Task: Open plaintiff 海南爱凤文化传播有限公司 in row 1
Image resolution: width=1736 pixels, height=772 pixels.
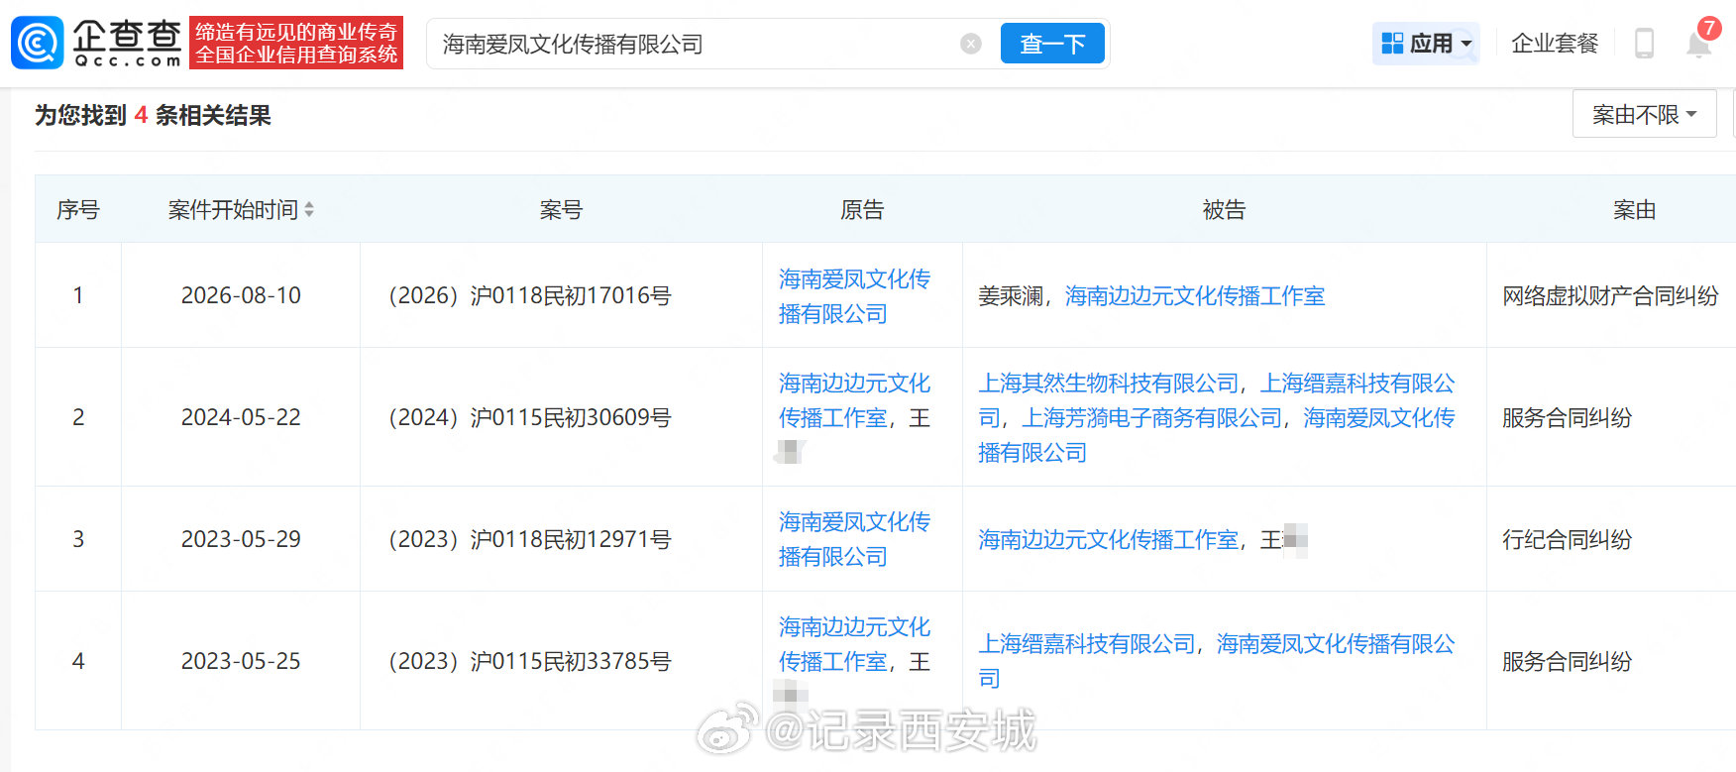Action: click(854, 296)
